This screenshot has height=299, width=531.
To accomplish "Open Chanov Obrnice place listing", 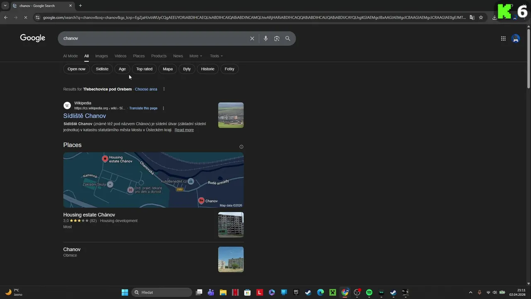I will [x=72, y=249].
